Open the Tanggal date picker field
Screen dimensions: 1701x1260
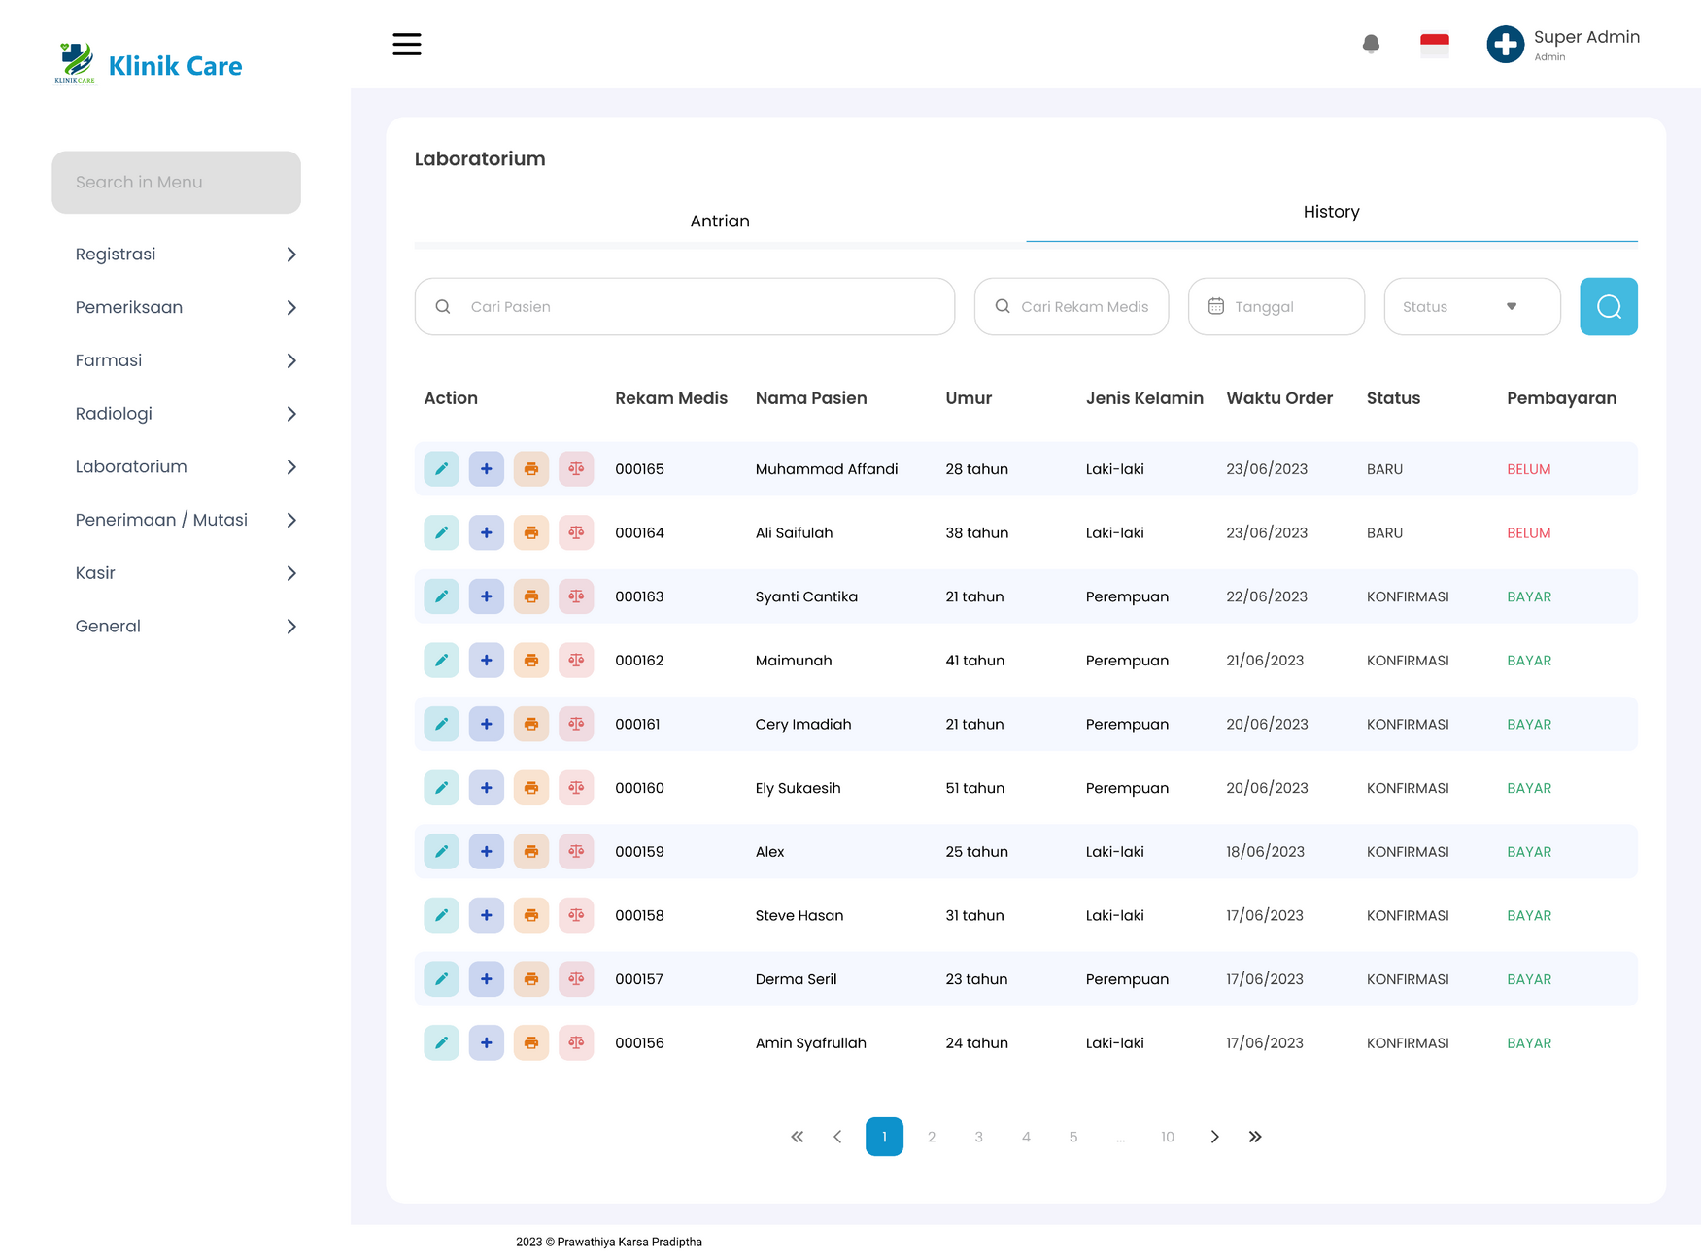(x=1276, y=307)
